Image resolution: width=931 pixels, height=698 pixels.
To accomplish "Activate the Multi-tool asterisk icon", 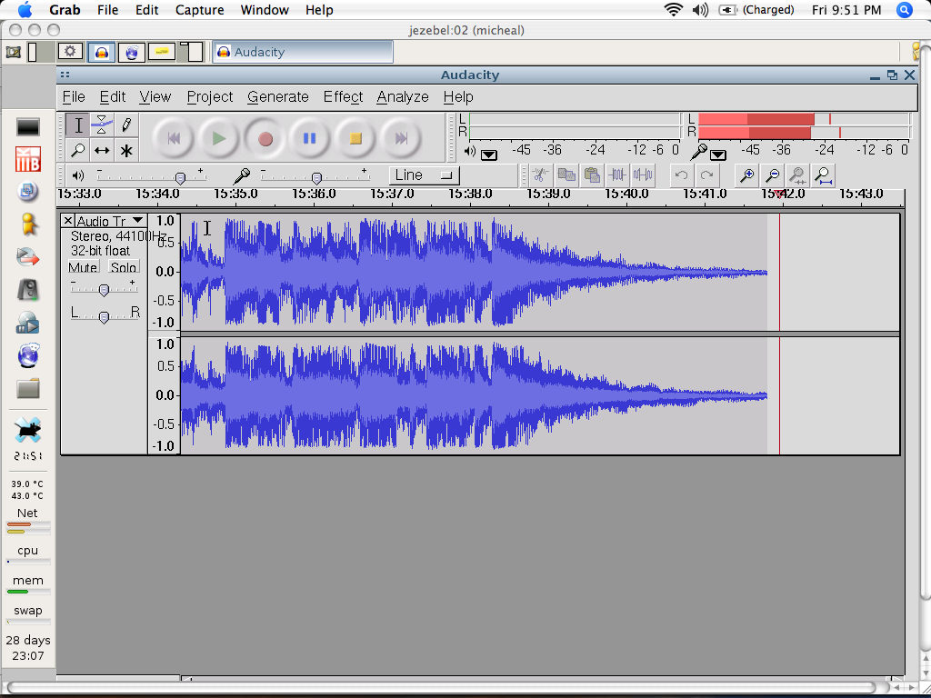I will point(126,151).
